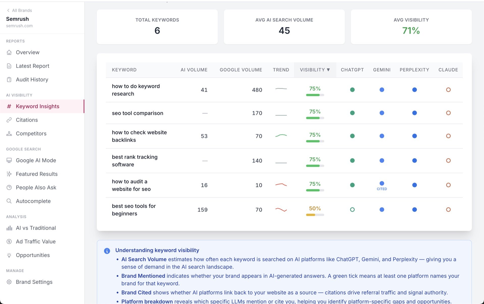Sort by the AI Volume column header
Screen dimensions: 484x304
pyautogui.click(x=194, y=70)
